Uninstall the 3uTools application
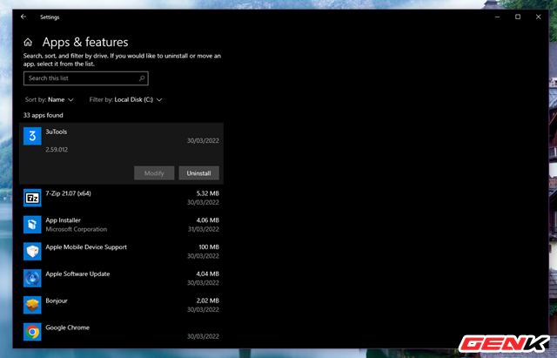Image resolution: width=557 pixels, height=358 pixels. (x=200, y=173)
